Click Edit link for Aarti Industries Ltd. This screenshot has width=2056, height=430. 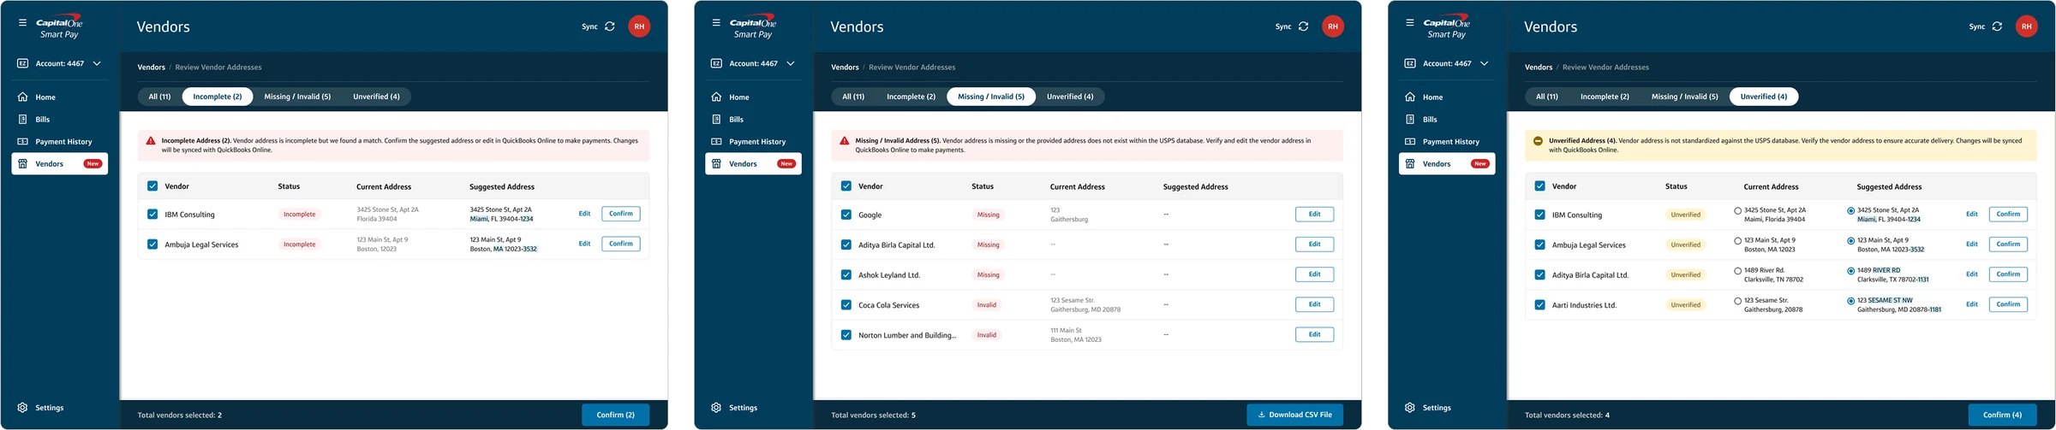click(x=1972, y=304)
